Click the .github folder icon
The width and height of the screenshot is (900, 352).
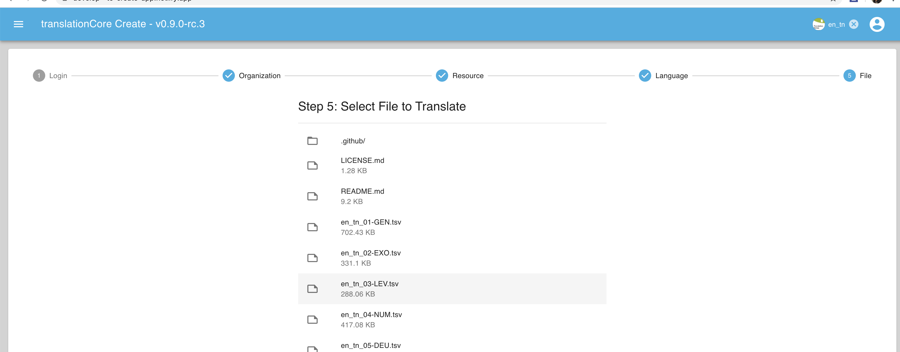(x=312, y=141)
